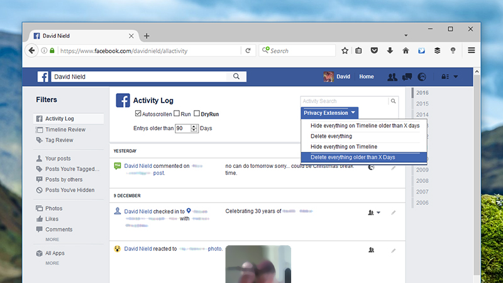Viewport: 503px width, 283px height.
Task: Click the Pocket save icon
Action: click(x=374, y=50)
